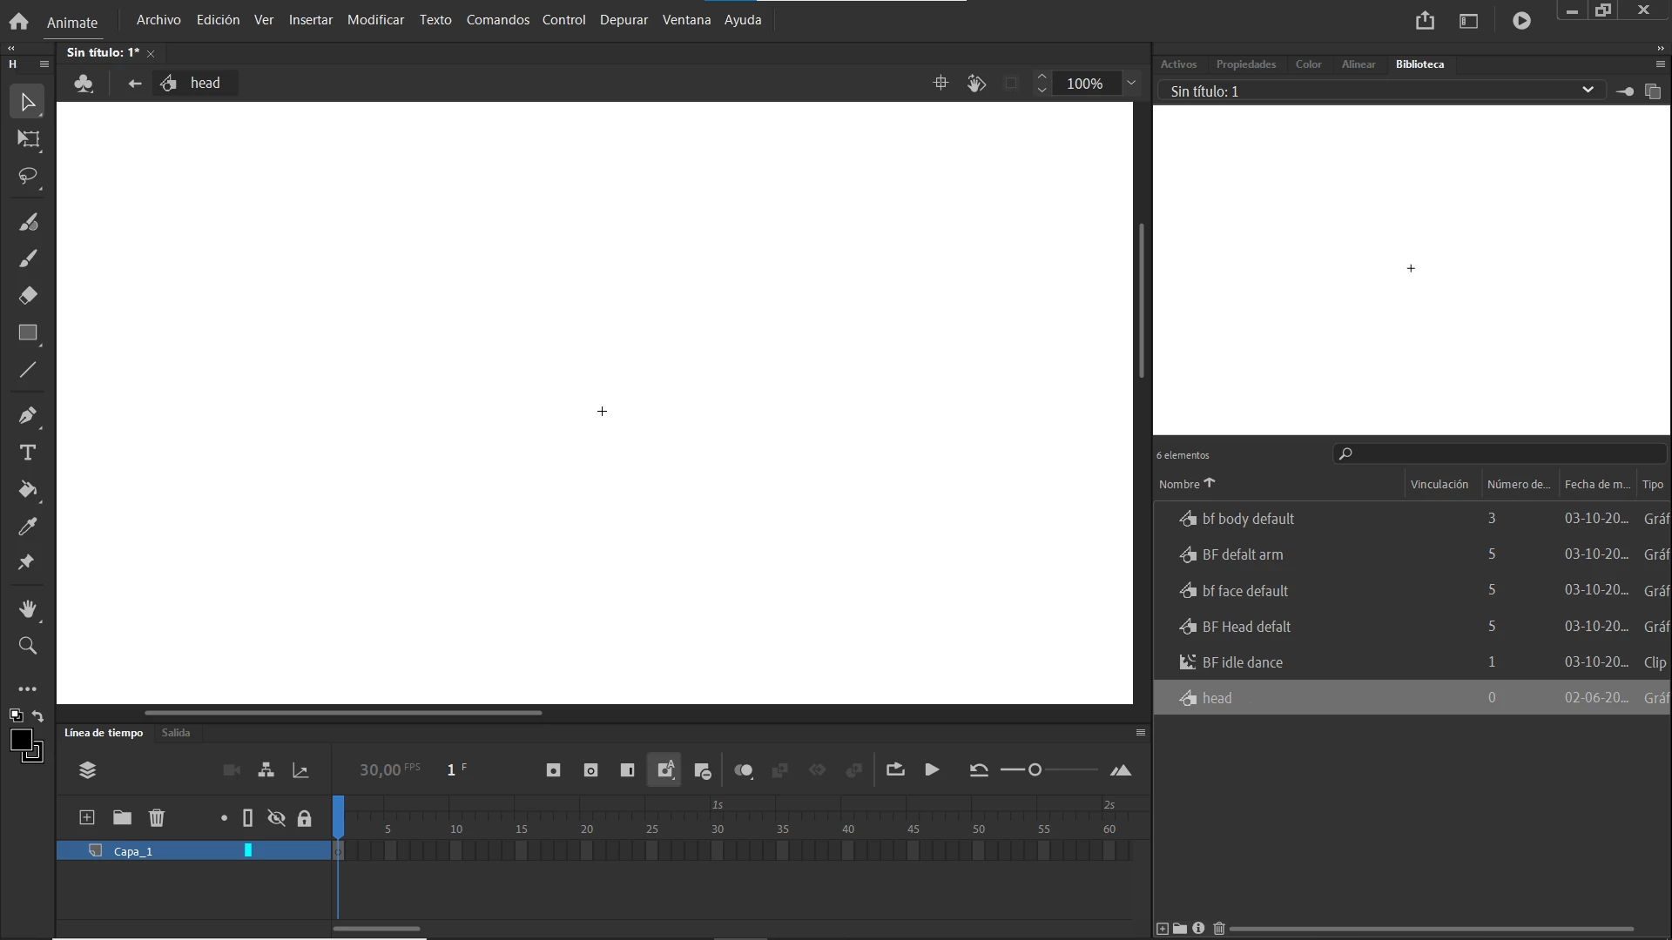1672x940 pixels.
Task: Open the Biblioteca panel options menu
Action: coord(1660,64)
